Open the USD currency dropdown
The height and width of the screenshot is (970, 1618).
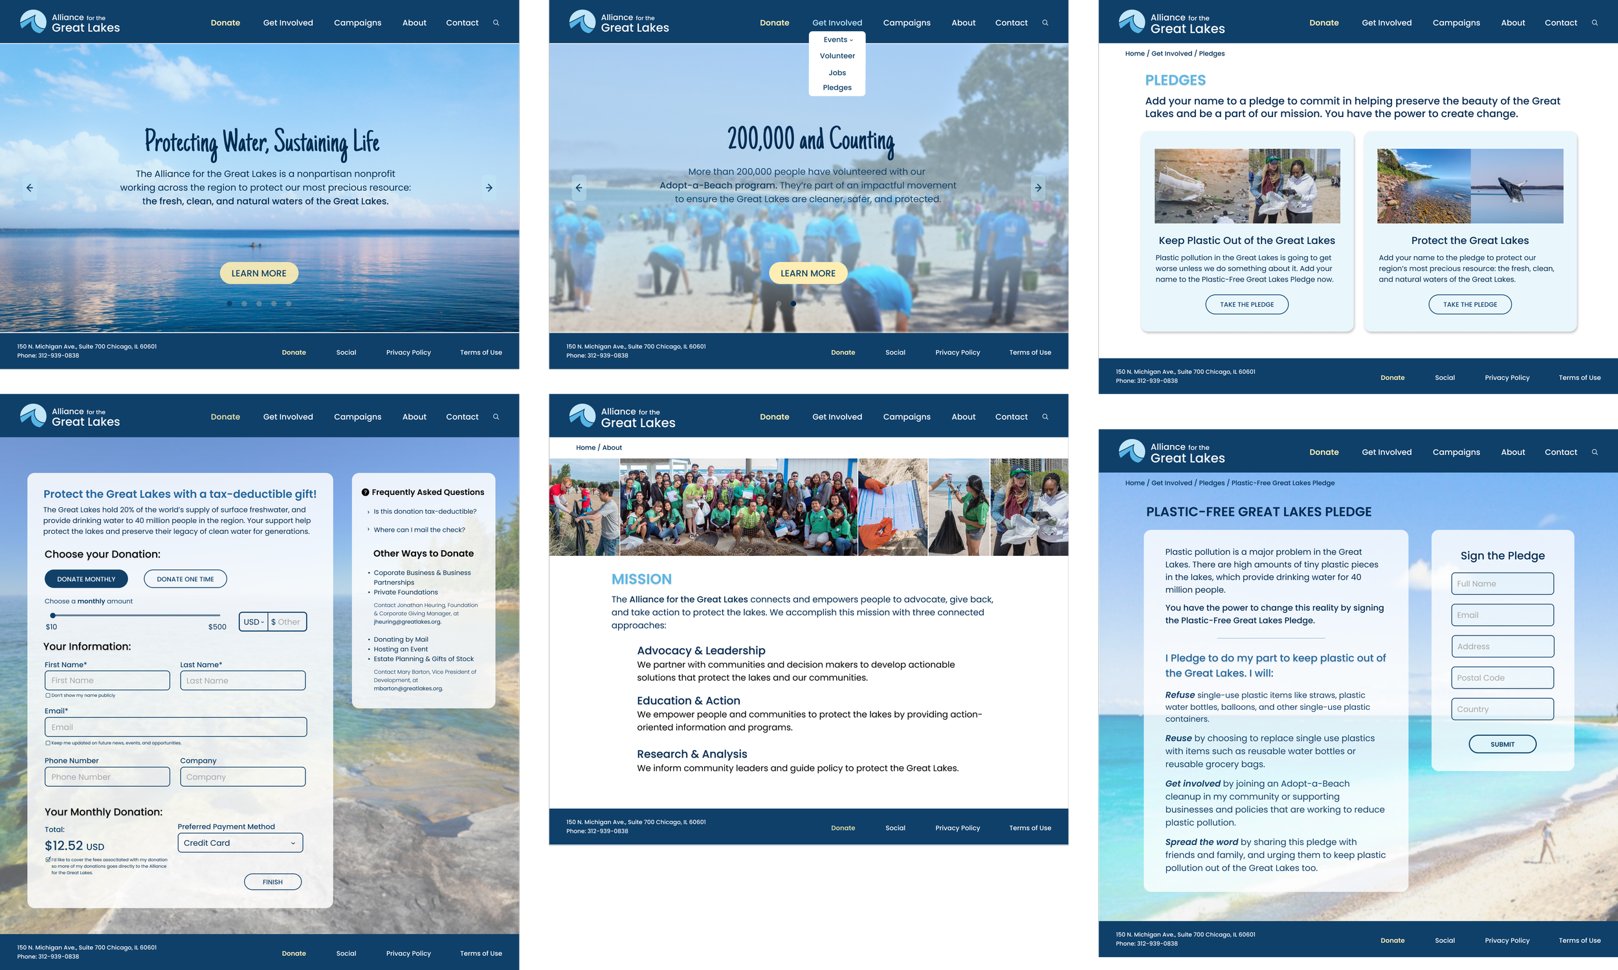254,622
